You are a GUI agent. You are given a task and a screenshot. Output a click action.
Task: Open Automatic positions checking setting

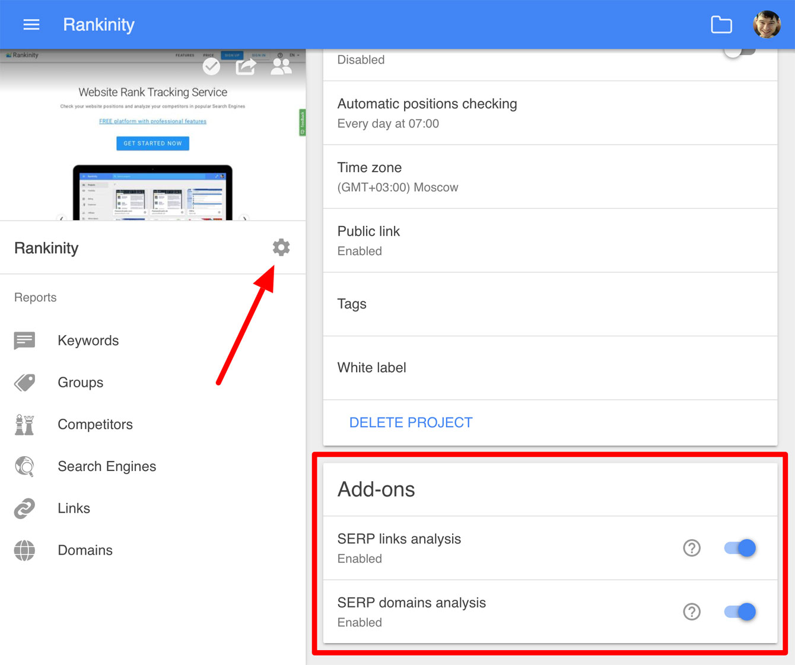point(550,113)
